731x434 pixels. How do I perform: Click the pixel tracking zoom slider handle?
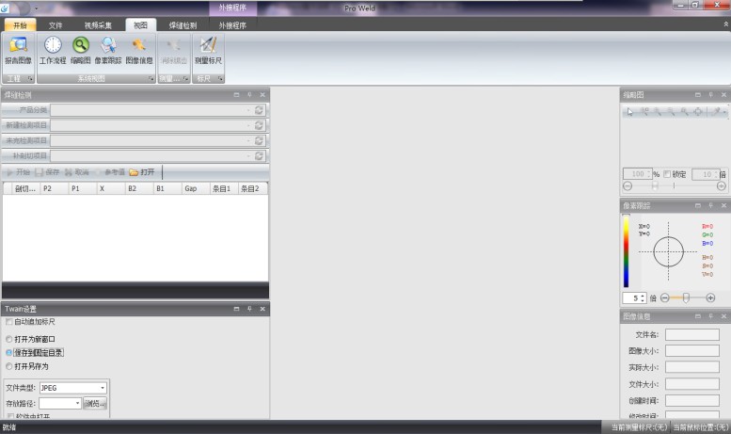coord(685,297)
